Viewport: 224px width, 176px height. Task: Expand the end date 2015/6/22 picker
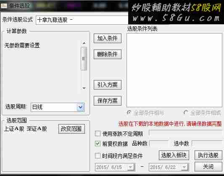pyautogui.click(x=185, y=167)
